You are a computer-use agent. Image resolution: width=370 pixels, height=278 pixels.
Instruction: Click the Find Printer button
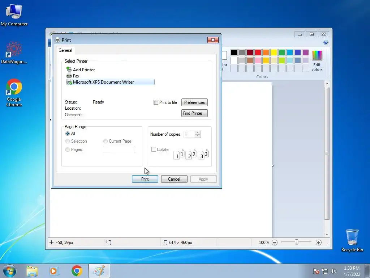(194, 113)
